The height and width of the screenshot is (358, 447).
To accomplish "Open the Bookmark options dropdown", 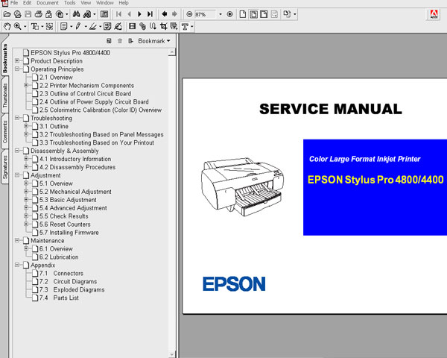I will point(154,41).
